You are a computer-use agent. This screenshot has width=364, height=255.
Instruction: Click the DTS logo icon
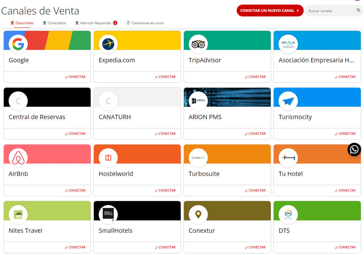[288, 214]
